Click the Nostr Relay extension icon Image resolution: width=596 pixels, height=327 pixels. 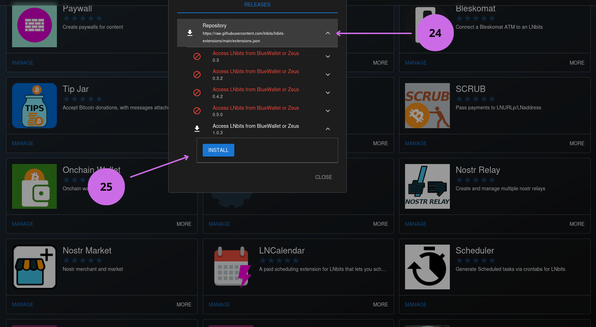pos(427,186)
